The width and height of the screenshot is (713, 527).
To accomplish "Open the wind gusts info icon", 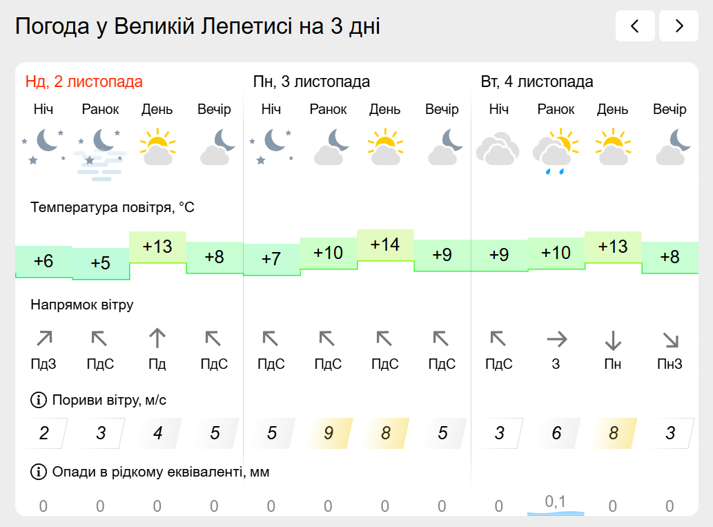I will [x=38, y=400].
